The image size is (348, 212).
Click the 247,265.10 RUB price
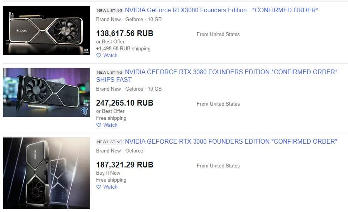point(124,103)
